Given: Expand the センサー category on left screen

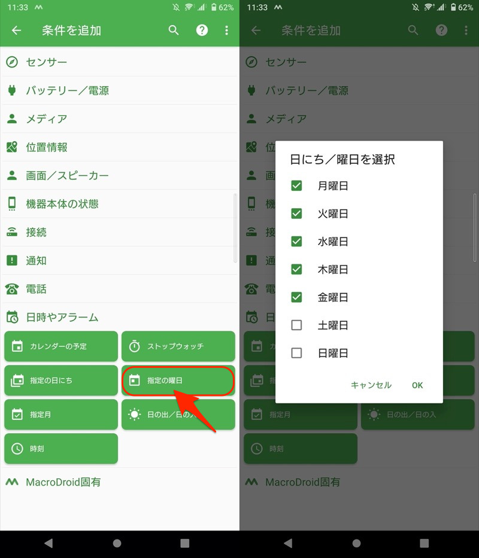Looking at the screenshot, I should (47, 62).
